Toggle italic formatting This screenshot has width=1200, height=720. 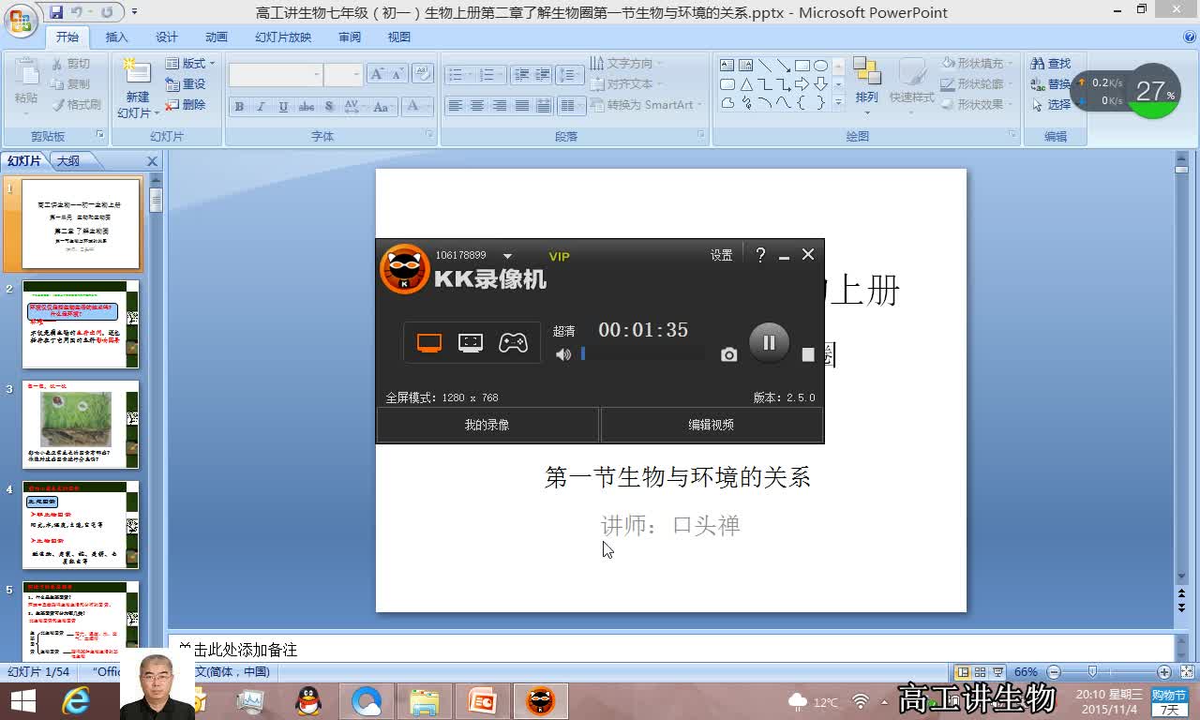pos(261,107)
